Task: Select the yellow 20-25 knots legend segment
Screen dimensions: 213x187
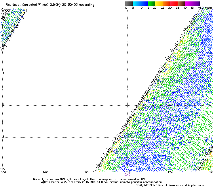Action: (x=159, y=3)
